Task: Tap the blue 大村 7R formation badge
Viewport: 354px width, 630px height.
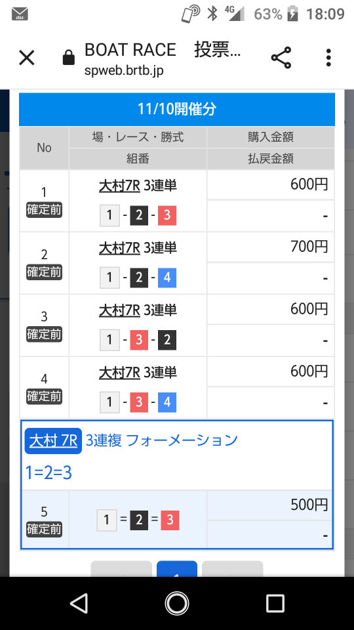Action: tap(53, 441)
